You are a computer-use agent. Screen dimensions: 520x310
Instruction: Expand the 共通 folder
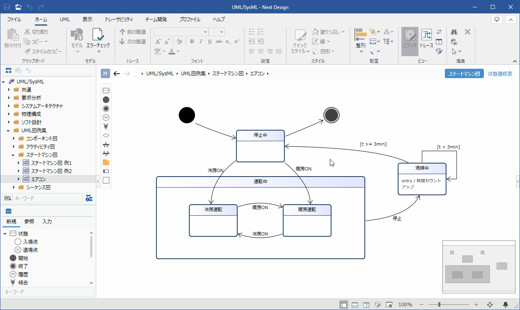click(9, 90)
